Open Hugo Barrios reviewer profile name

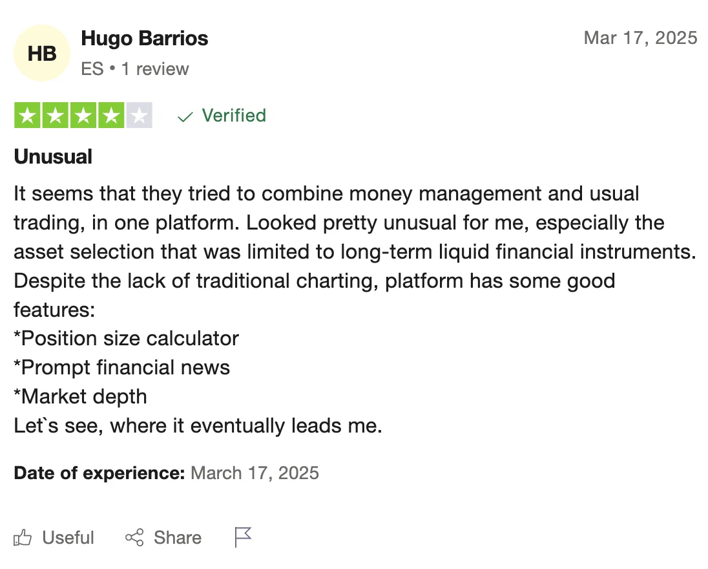pos(145,38)
